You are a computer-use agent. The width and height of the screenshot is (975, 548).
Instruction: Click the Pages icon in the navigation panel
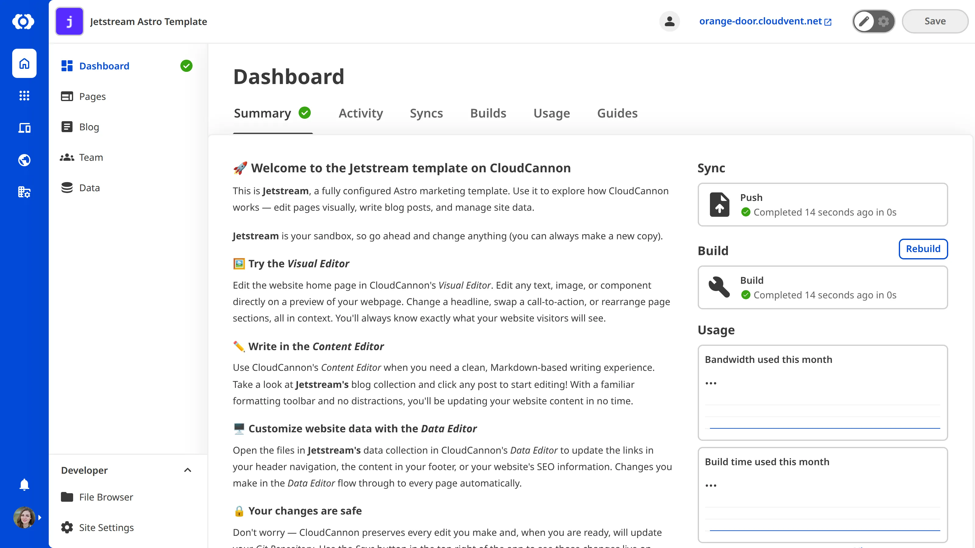[67, 97]
